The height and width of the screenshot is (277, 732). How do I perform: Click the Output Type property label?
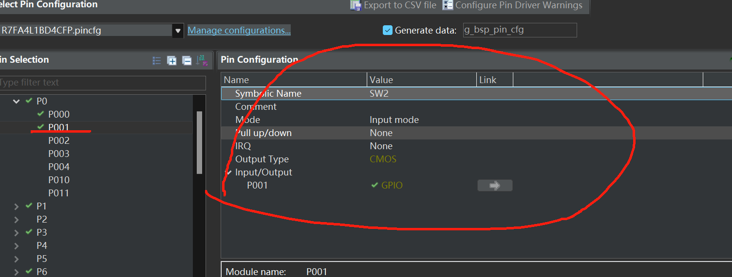(262, 159)
